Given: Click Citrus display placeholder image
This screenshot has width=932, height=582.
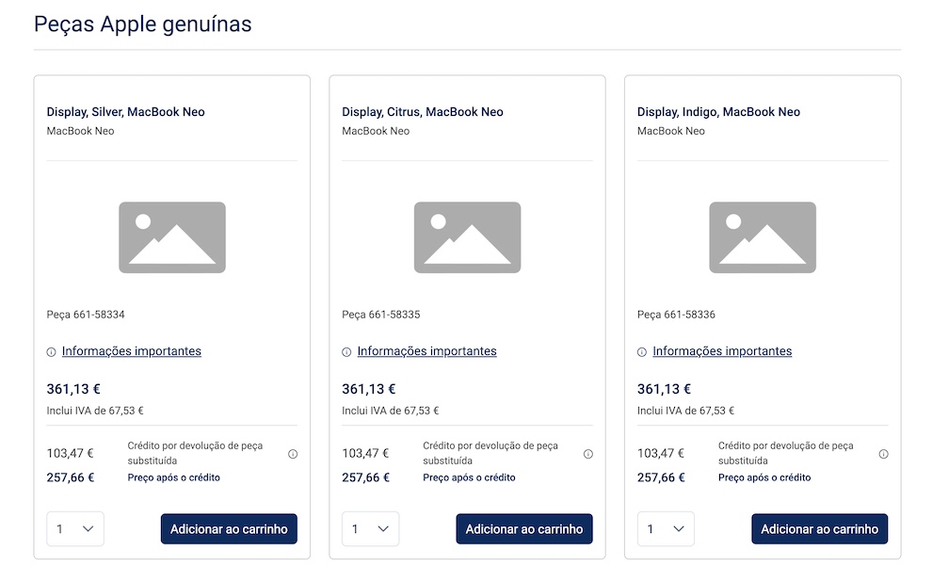Looking at the screenshot, I should pyautogui.click(x=468, y=237).
